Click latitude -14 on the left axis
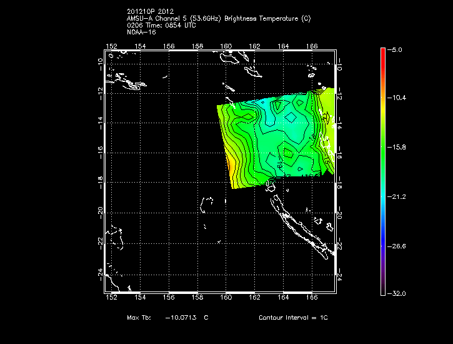This screenshot has width=453, height=344. coord(100,123)
